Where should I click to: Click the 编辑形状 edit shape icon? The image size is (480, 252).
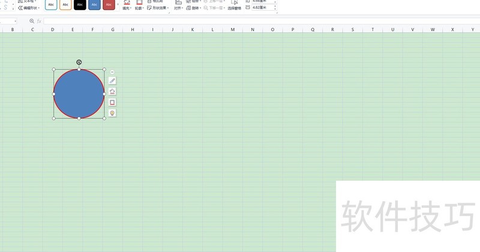click(20, 8)
